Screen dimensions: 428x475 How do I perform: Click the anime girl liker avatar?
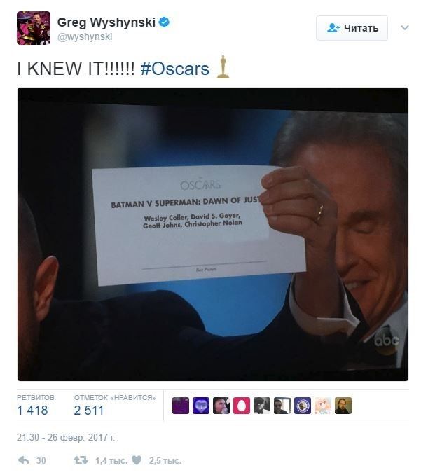click(323, 406)
